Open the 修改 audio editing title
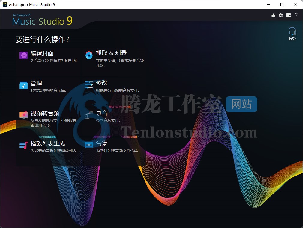The height and width of the screenshot is (228, 303). (102, 83)
